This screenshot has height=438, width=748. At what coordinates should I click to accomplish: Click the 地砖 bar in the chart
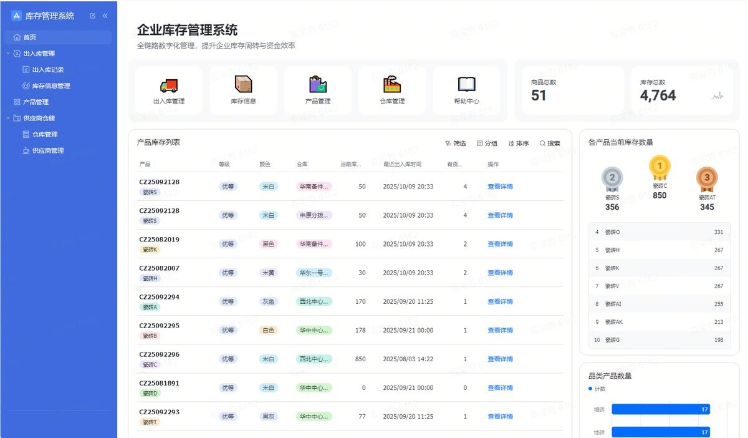coord(661,432)
